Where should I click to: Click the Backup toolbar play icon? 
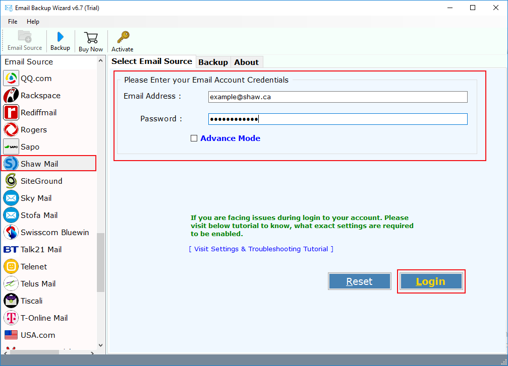point(60,37)
